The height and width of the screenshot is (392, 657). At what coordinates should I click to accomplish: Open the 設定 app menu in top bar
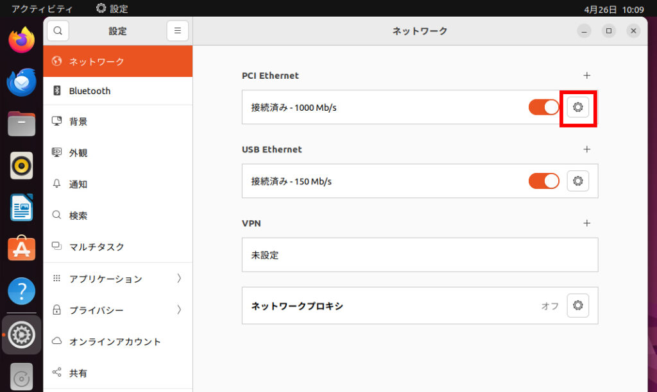pyautogui.click(x=112, y=9)
